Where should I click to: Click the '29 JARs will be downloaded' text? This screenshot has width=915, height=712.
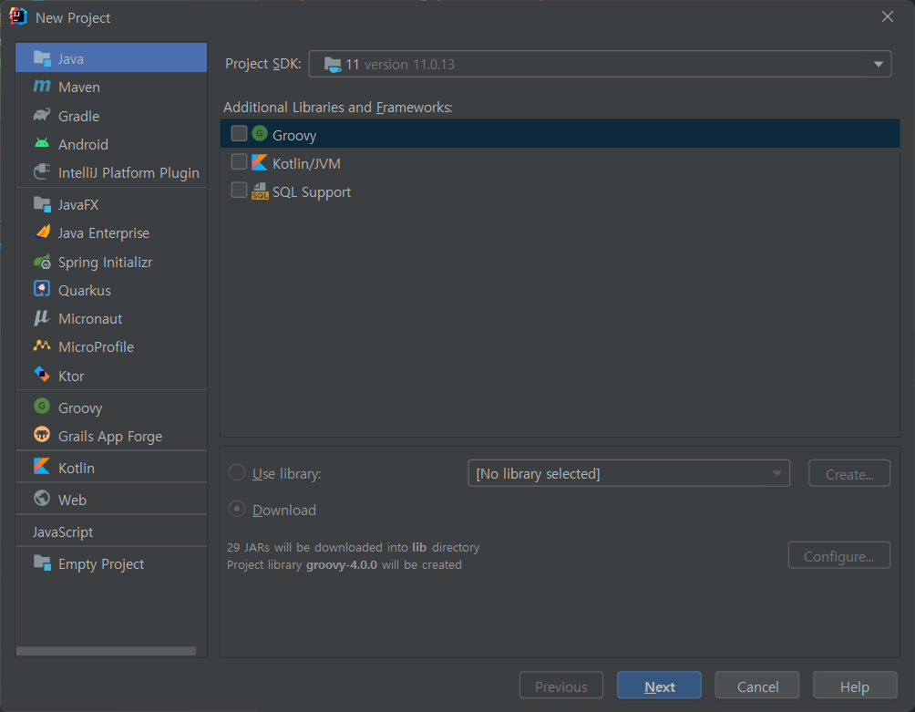353,547
